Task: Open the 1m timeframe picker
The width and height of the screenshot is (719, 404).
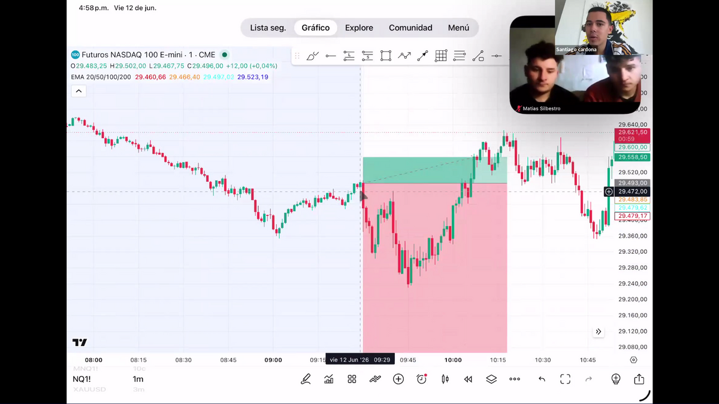Action: (x=138, y=379)
